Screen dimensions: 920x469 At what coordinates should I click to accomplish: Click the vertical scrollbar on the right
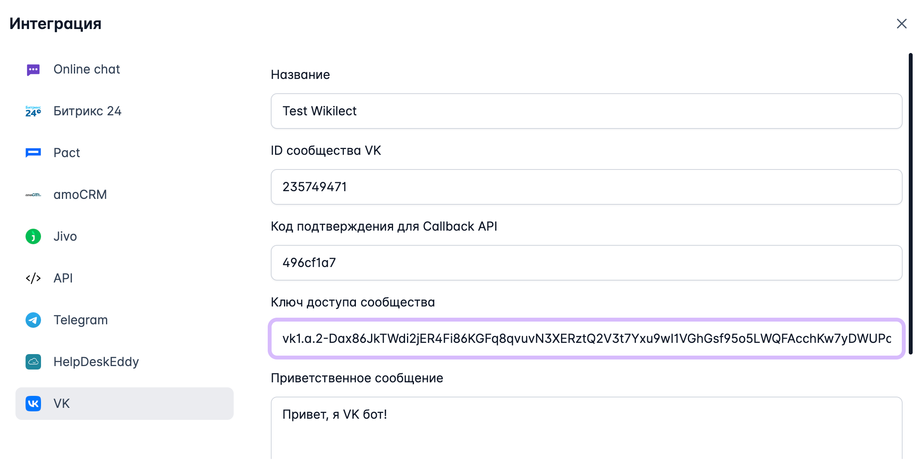pos(911,193)
